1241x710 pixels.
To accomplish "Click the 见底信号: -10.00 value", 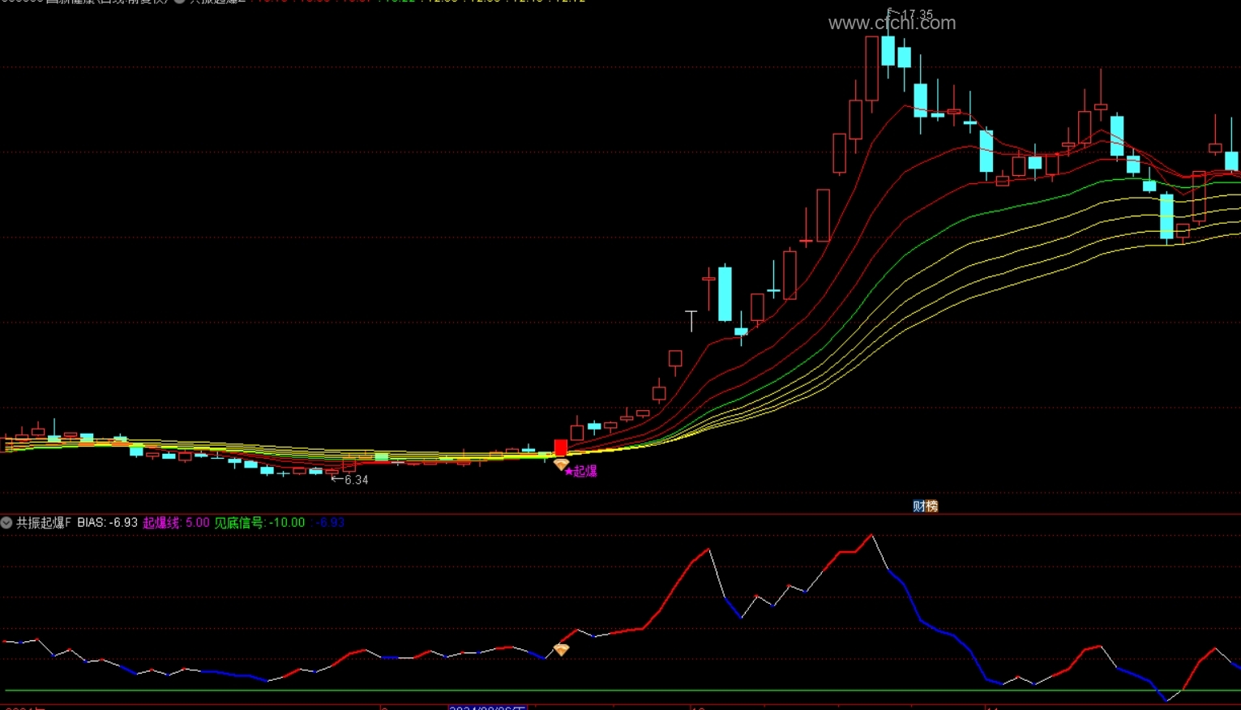I will (259, 523).
